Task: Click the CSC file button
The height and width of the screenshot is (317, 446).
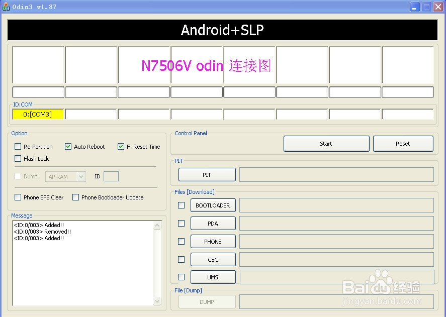Action: (x=213, y=260)
